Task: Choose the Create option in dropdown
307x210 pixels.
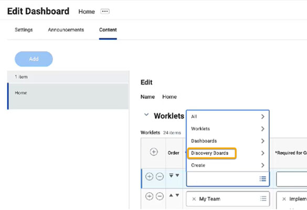Action: [228, 165]
